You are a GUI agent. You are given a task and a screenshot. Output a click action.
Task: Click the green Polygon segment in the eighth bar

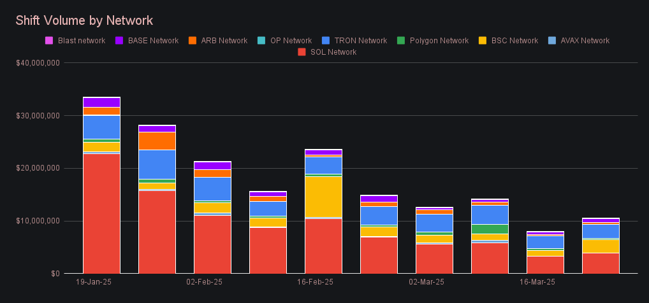pos(490,229)
